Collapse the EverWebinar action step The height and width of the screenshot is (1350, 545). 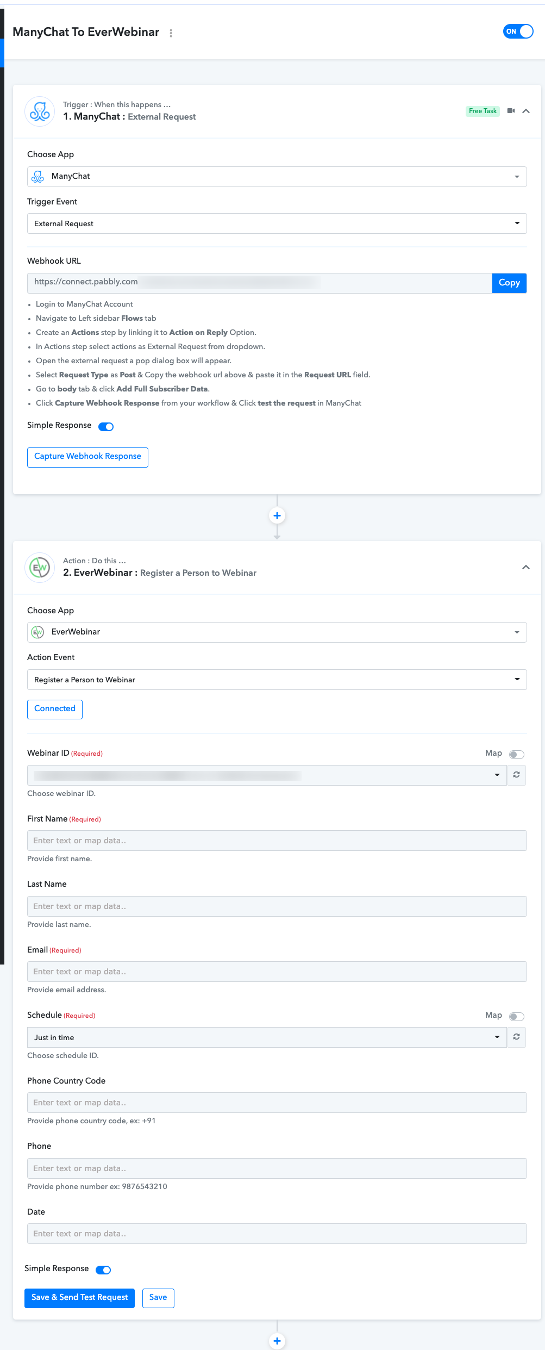point(526,567)
